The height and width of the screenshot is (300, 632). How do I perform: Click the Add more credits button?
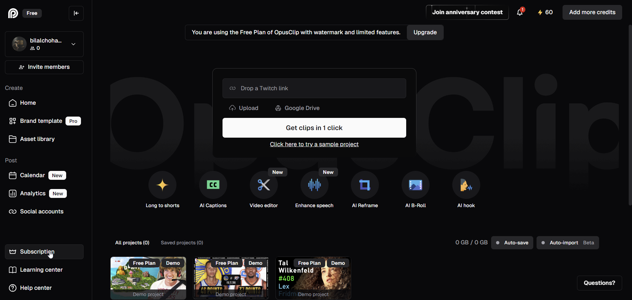(x=592, y=12)
